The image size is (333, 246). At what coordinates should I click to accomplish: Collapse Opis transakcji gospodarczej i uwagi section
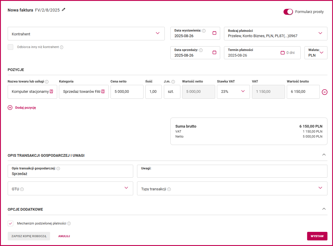coord(324,155)
